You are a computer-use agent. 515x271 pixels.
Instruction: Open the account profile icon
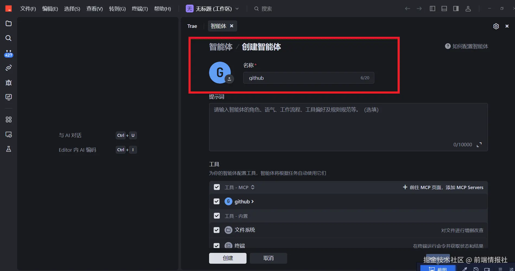[468, 9]
